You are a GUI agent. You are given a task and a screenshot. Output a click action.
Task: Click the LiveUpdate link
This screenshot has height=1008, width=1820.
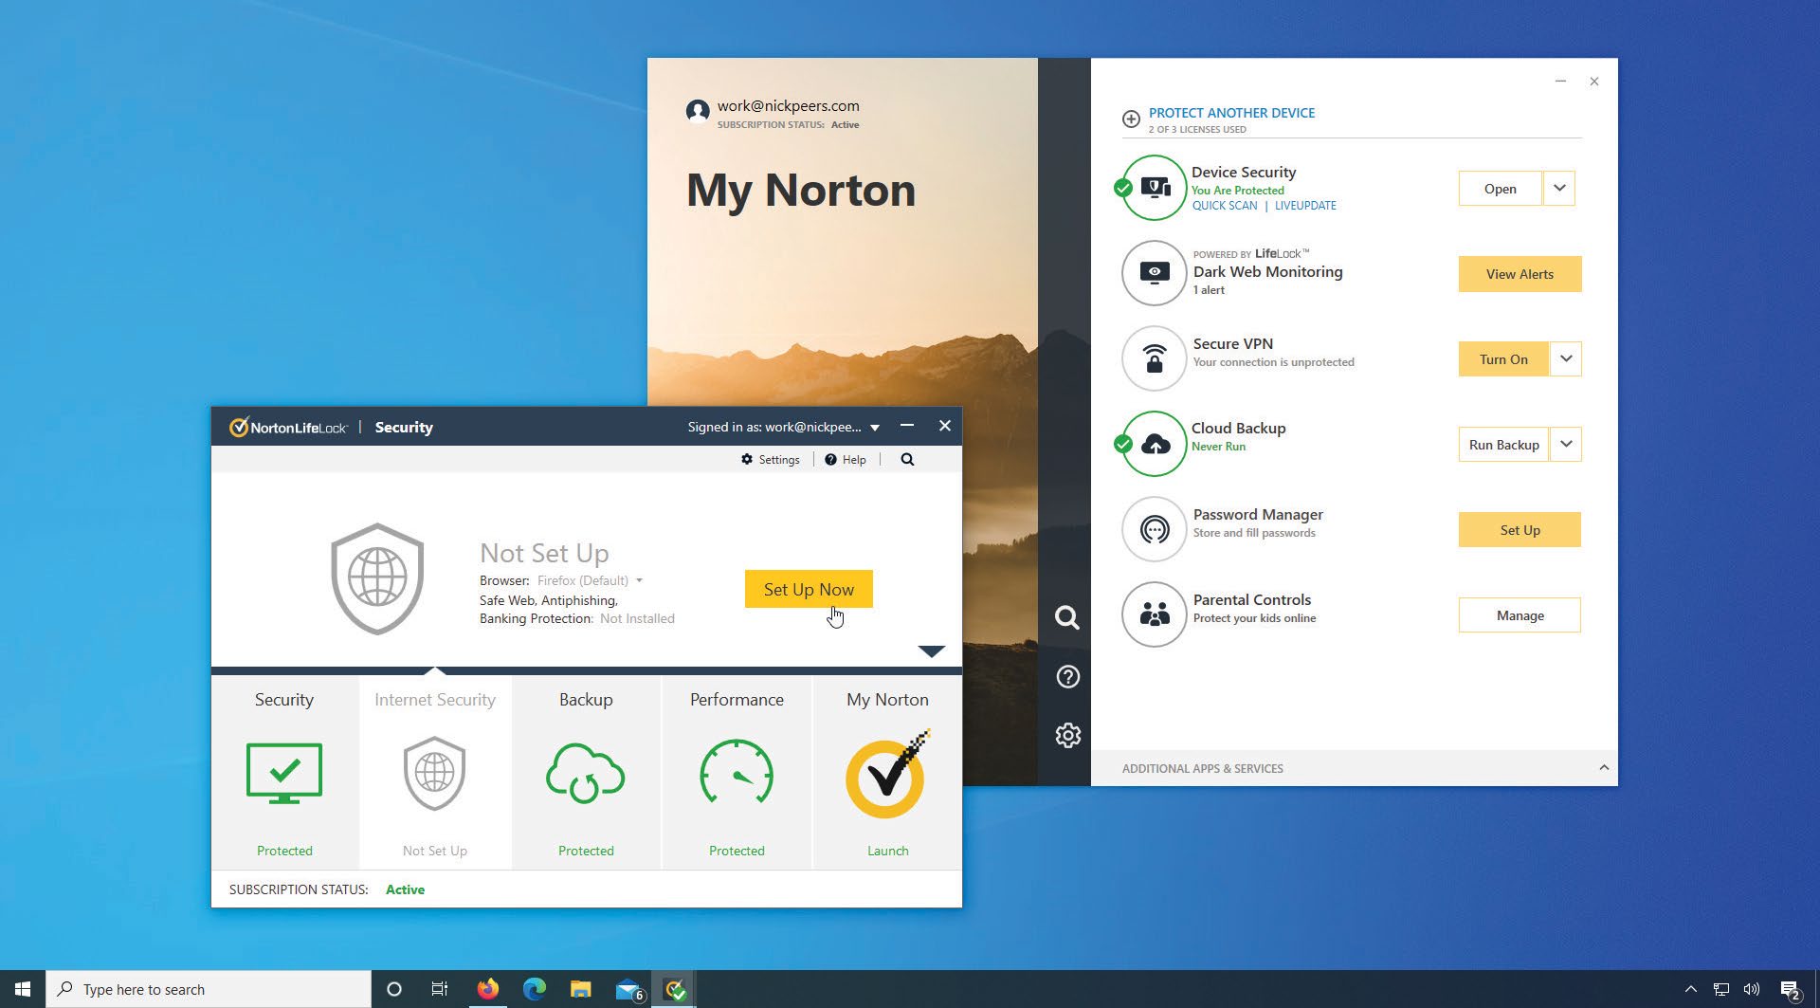tap(1305, 205)
